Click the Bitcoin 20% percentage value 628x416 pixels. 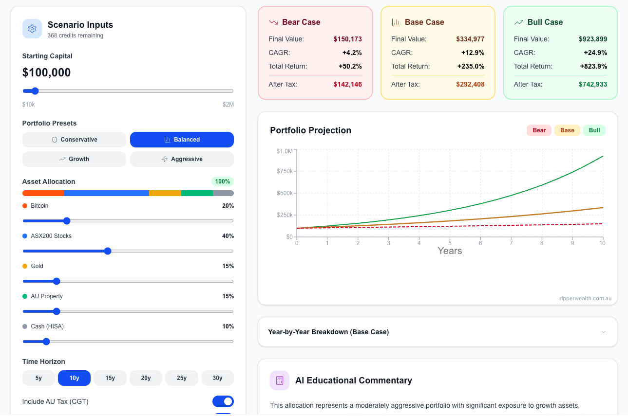click(x=228, y=206)
